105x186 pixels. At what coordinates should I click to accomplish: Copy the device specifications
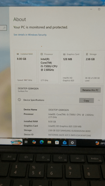[86, 101]
